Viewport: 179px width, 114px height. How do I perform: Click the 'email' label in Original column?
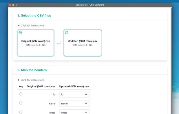click(x=52, y=113)
